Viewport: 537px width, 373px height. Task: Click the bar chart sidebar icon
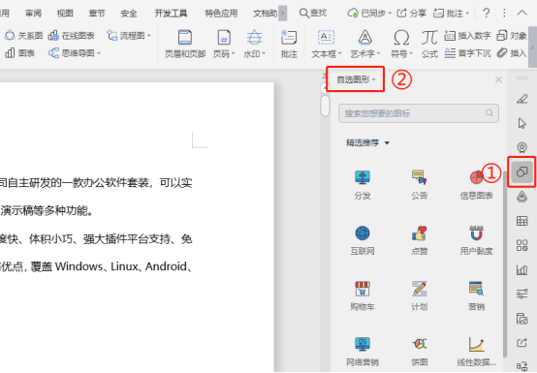point(521,269)
